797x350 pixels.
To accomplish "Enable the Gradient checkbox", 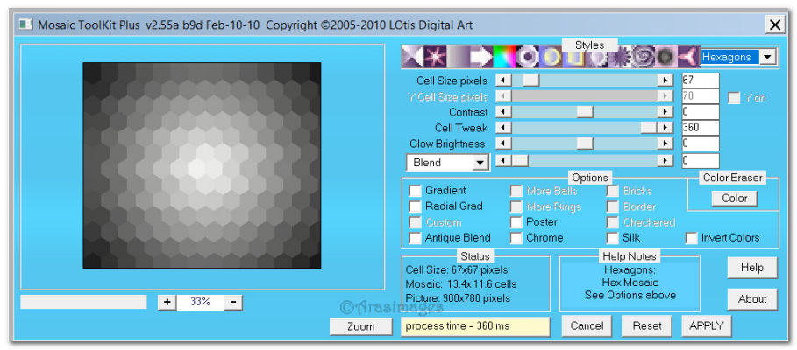I will coord(416,191).
